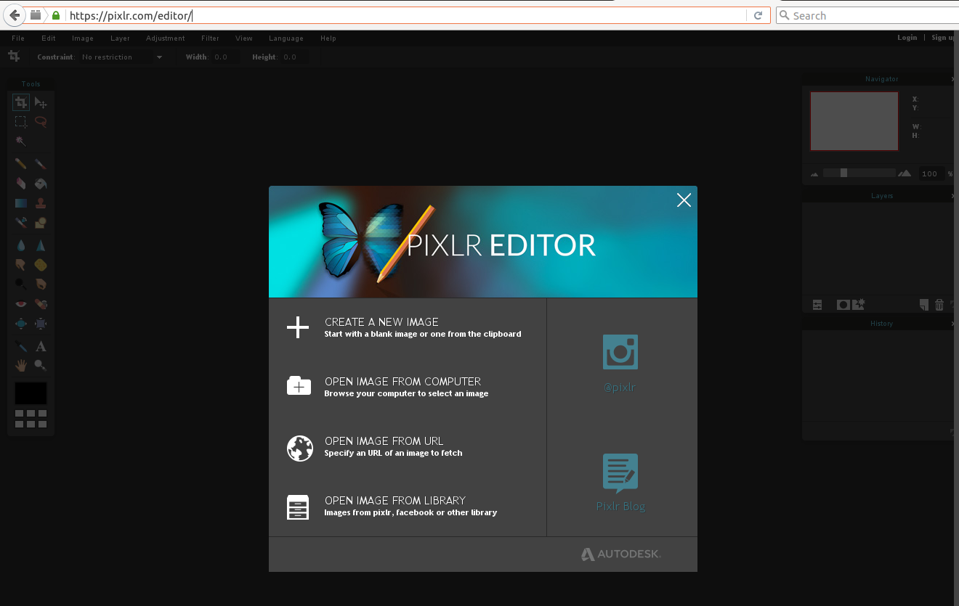
Task: Choose the Color Replace tool
Action: [21, 222]
